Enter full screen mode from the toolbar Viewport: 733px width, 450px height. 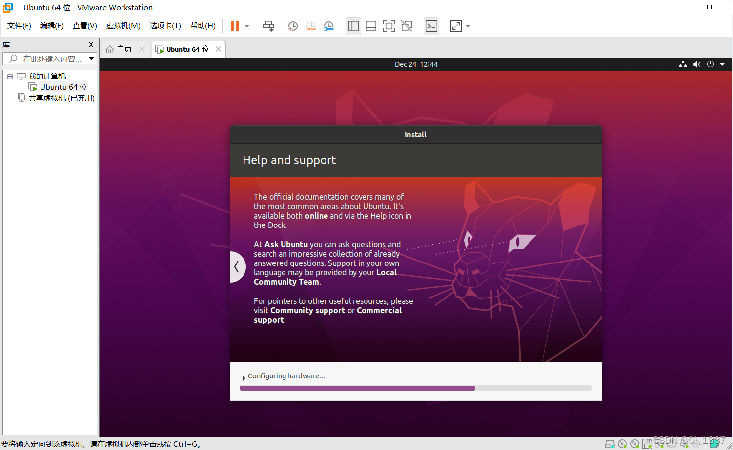389,26
